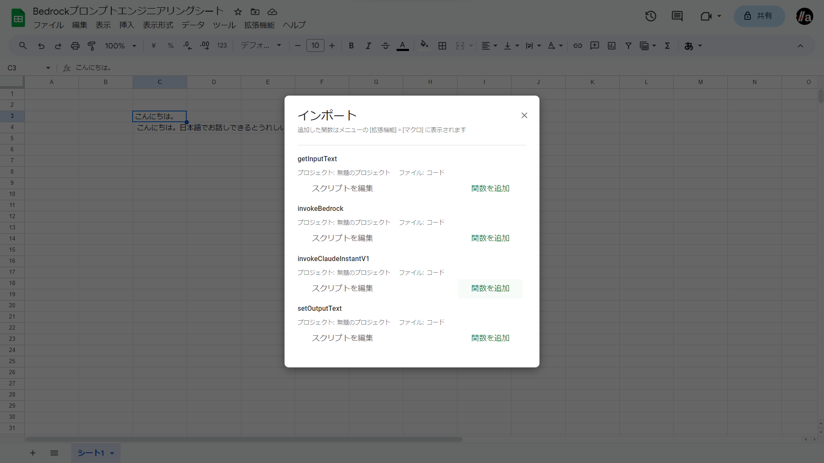Close the インポート dialog

point(524,115)
